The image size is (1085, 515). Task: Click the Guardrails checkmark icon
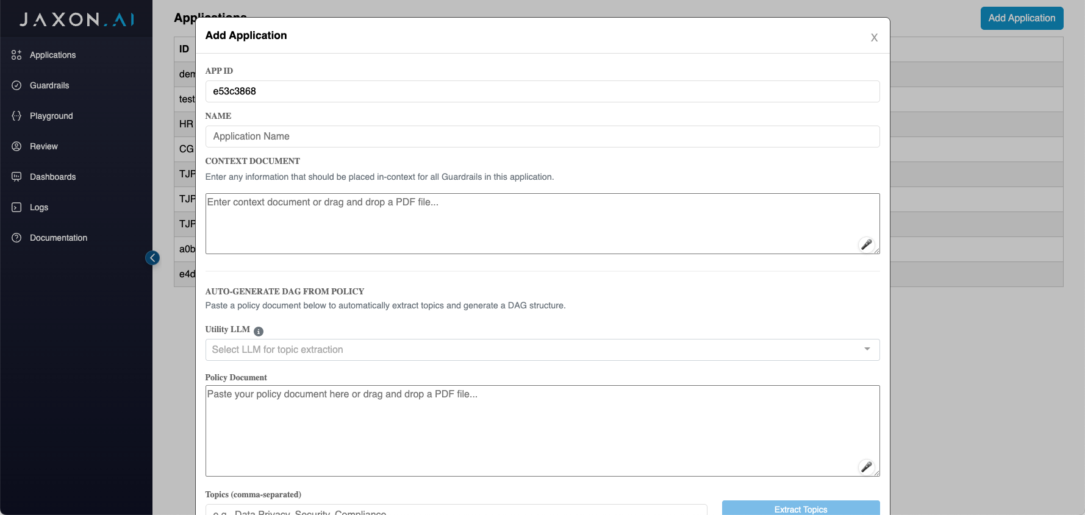click(16, 85)
